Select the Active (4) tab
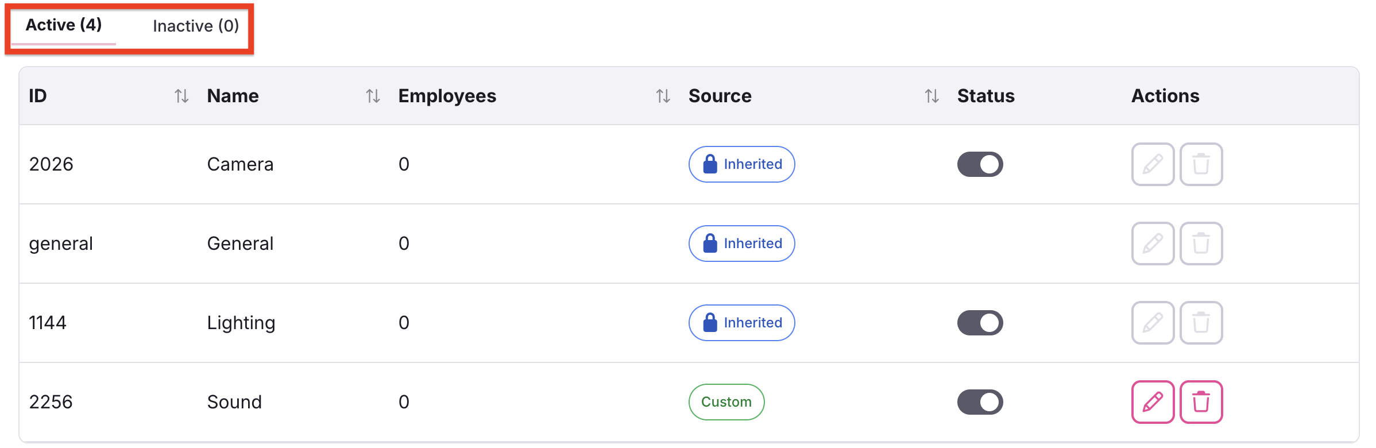This screenshot has width=1376, height=448. click(64, 25)
